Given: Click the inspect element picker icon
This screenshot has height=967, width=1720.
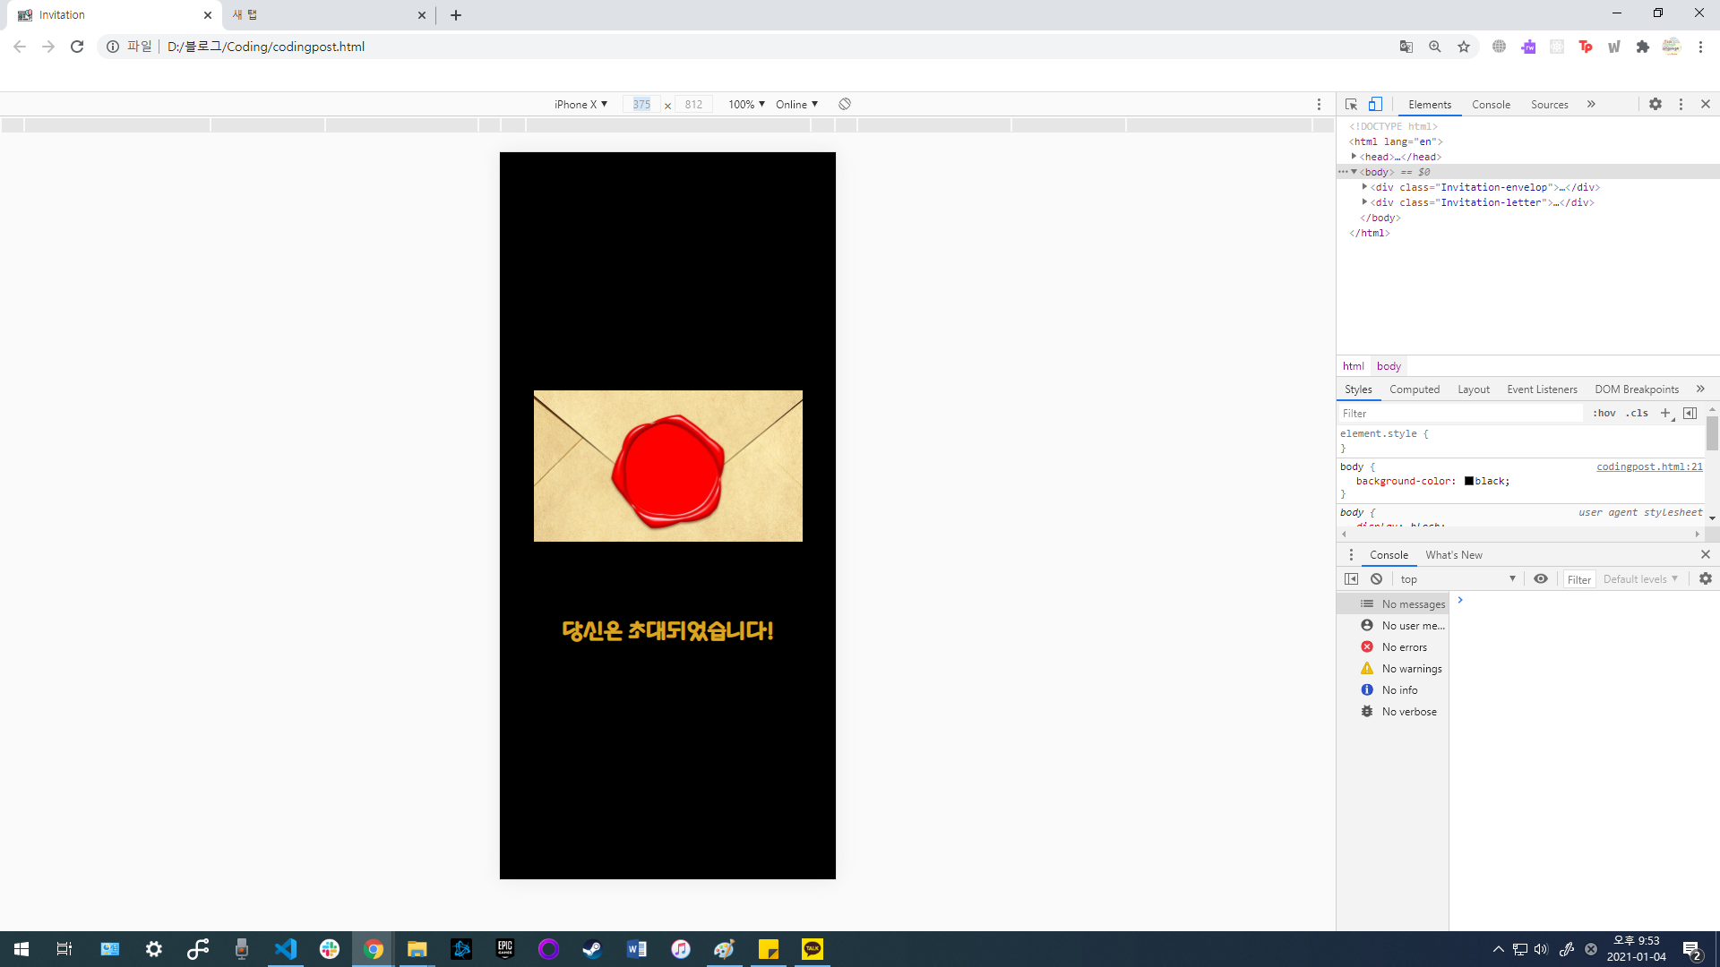Looking at the screenshot, I should 1351,104.
